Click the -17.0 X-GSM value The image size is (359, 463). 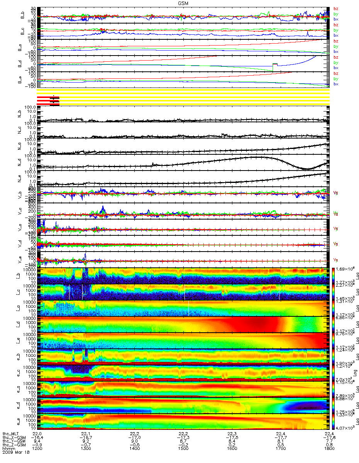134,437
